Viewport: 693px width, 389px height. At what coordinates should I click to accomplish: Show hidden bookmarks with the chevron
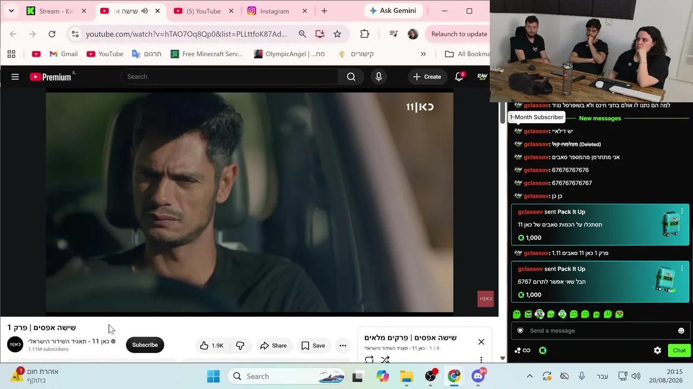[x=423, y=54]
